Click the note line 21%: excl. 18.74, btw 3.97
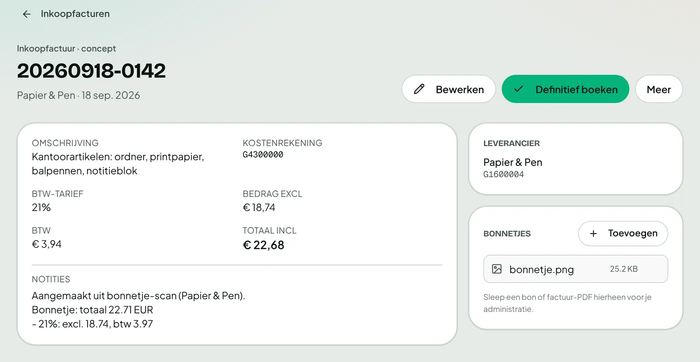The image size is (700, 362). [x=92, y=324]
